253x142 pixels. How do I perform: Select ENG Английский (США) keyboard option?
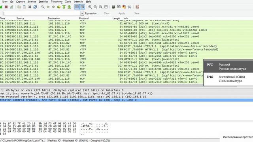228,79
